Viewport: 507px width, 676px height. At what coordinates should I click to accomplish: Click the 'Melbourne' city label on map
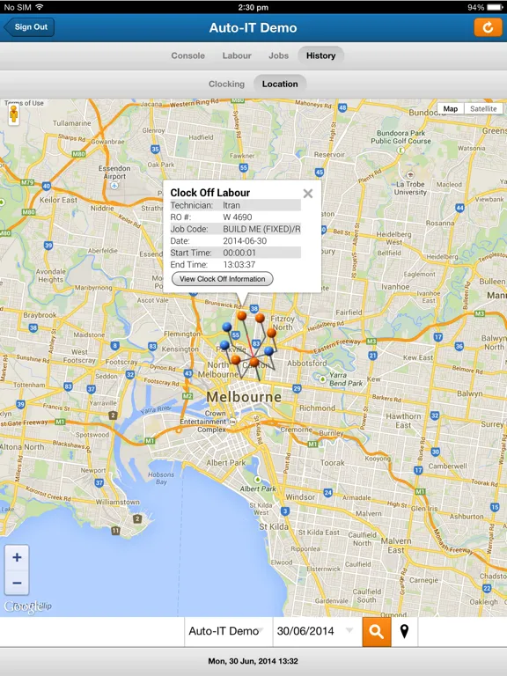coord(244,397)
